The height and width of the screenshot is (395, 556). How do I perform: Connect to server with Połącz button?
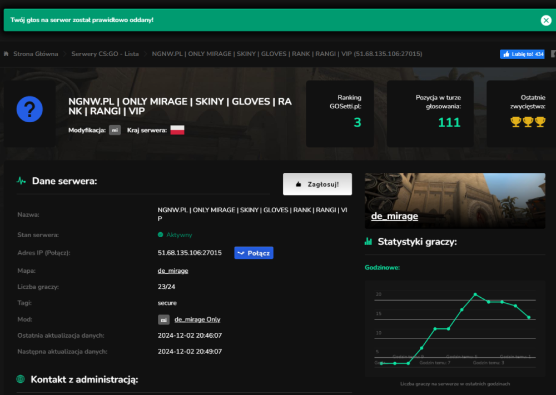(254, 253)
